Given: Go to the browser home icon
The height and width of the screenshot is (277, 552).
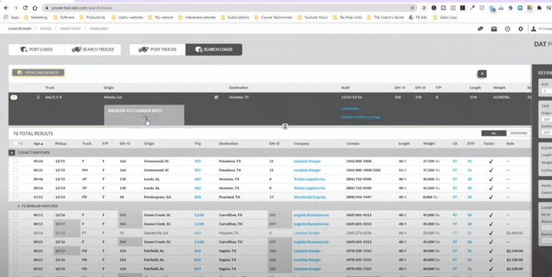Looking at the screenshot, I should point(34,8).
